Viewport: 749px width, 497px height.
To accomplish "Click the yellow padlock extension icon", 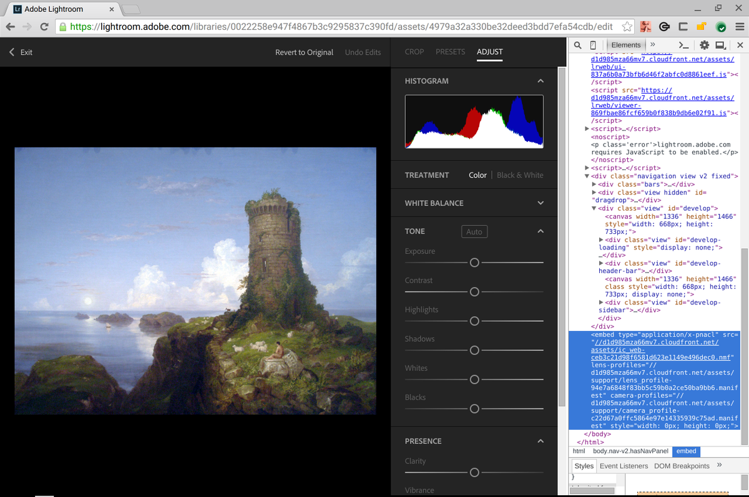I will (702, 27).
